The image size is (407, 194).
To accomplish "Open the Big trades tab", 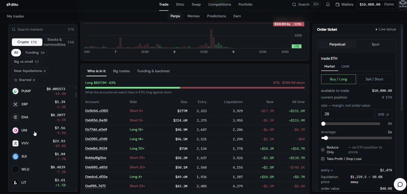I will pyautogui.click(x=121, y=71).
